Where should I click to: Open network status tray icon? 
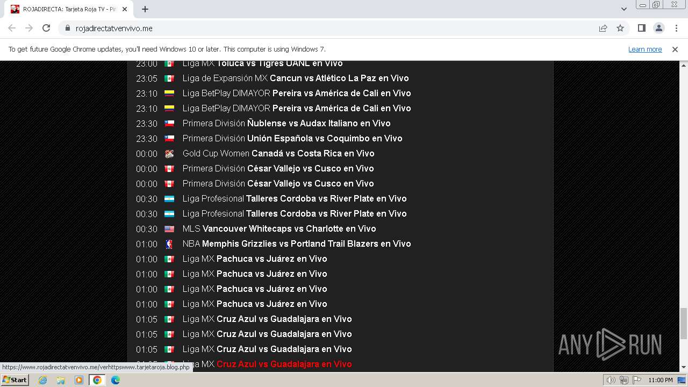624,380
